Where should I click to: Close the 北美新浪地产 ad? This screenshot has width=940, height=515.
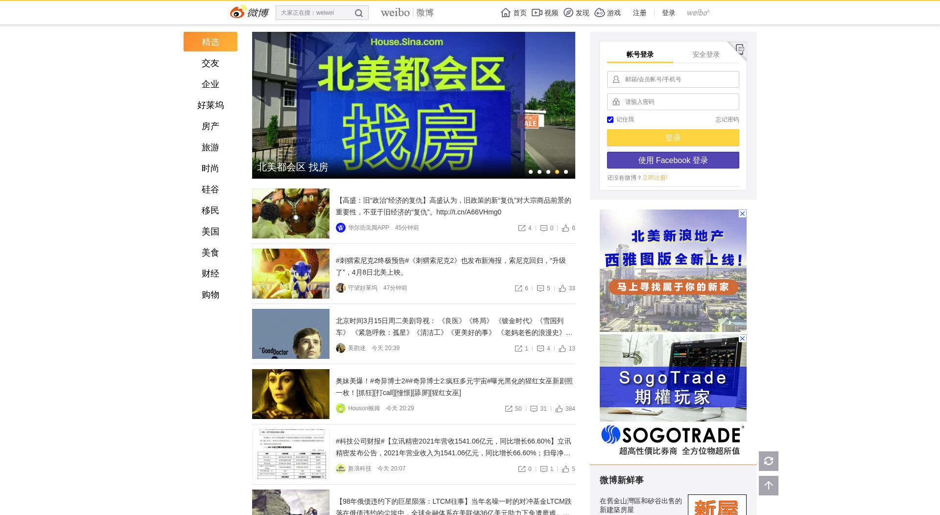coord(742,214)
